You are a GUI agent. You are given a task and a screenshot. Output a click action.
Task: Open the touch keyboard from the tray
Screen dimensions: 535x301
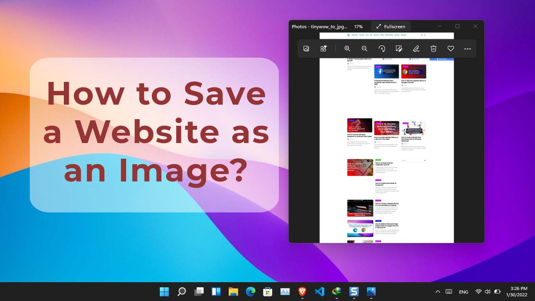[449, 292]
